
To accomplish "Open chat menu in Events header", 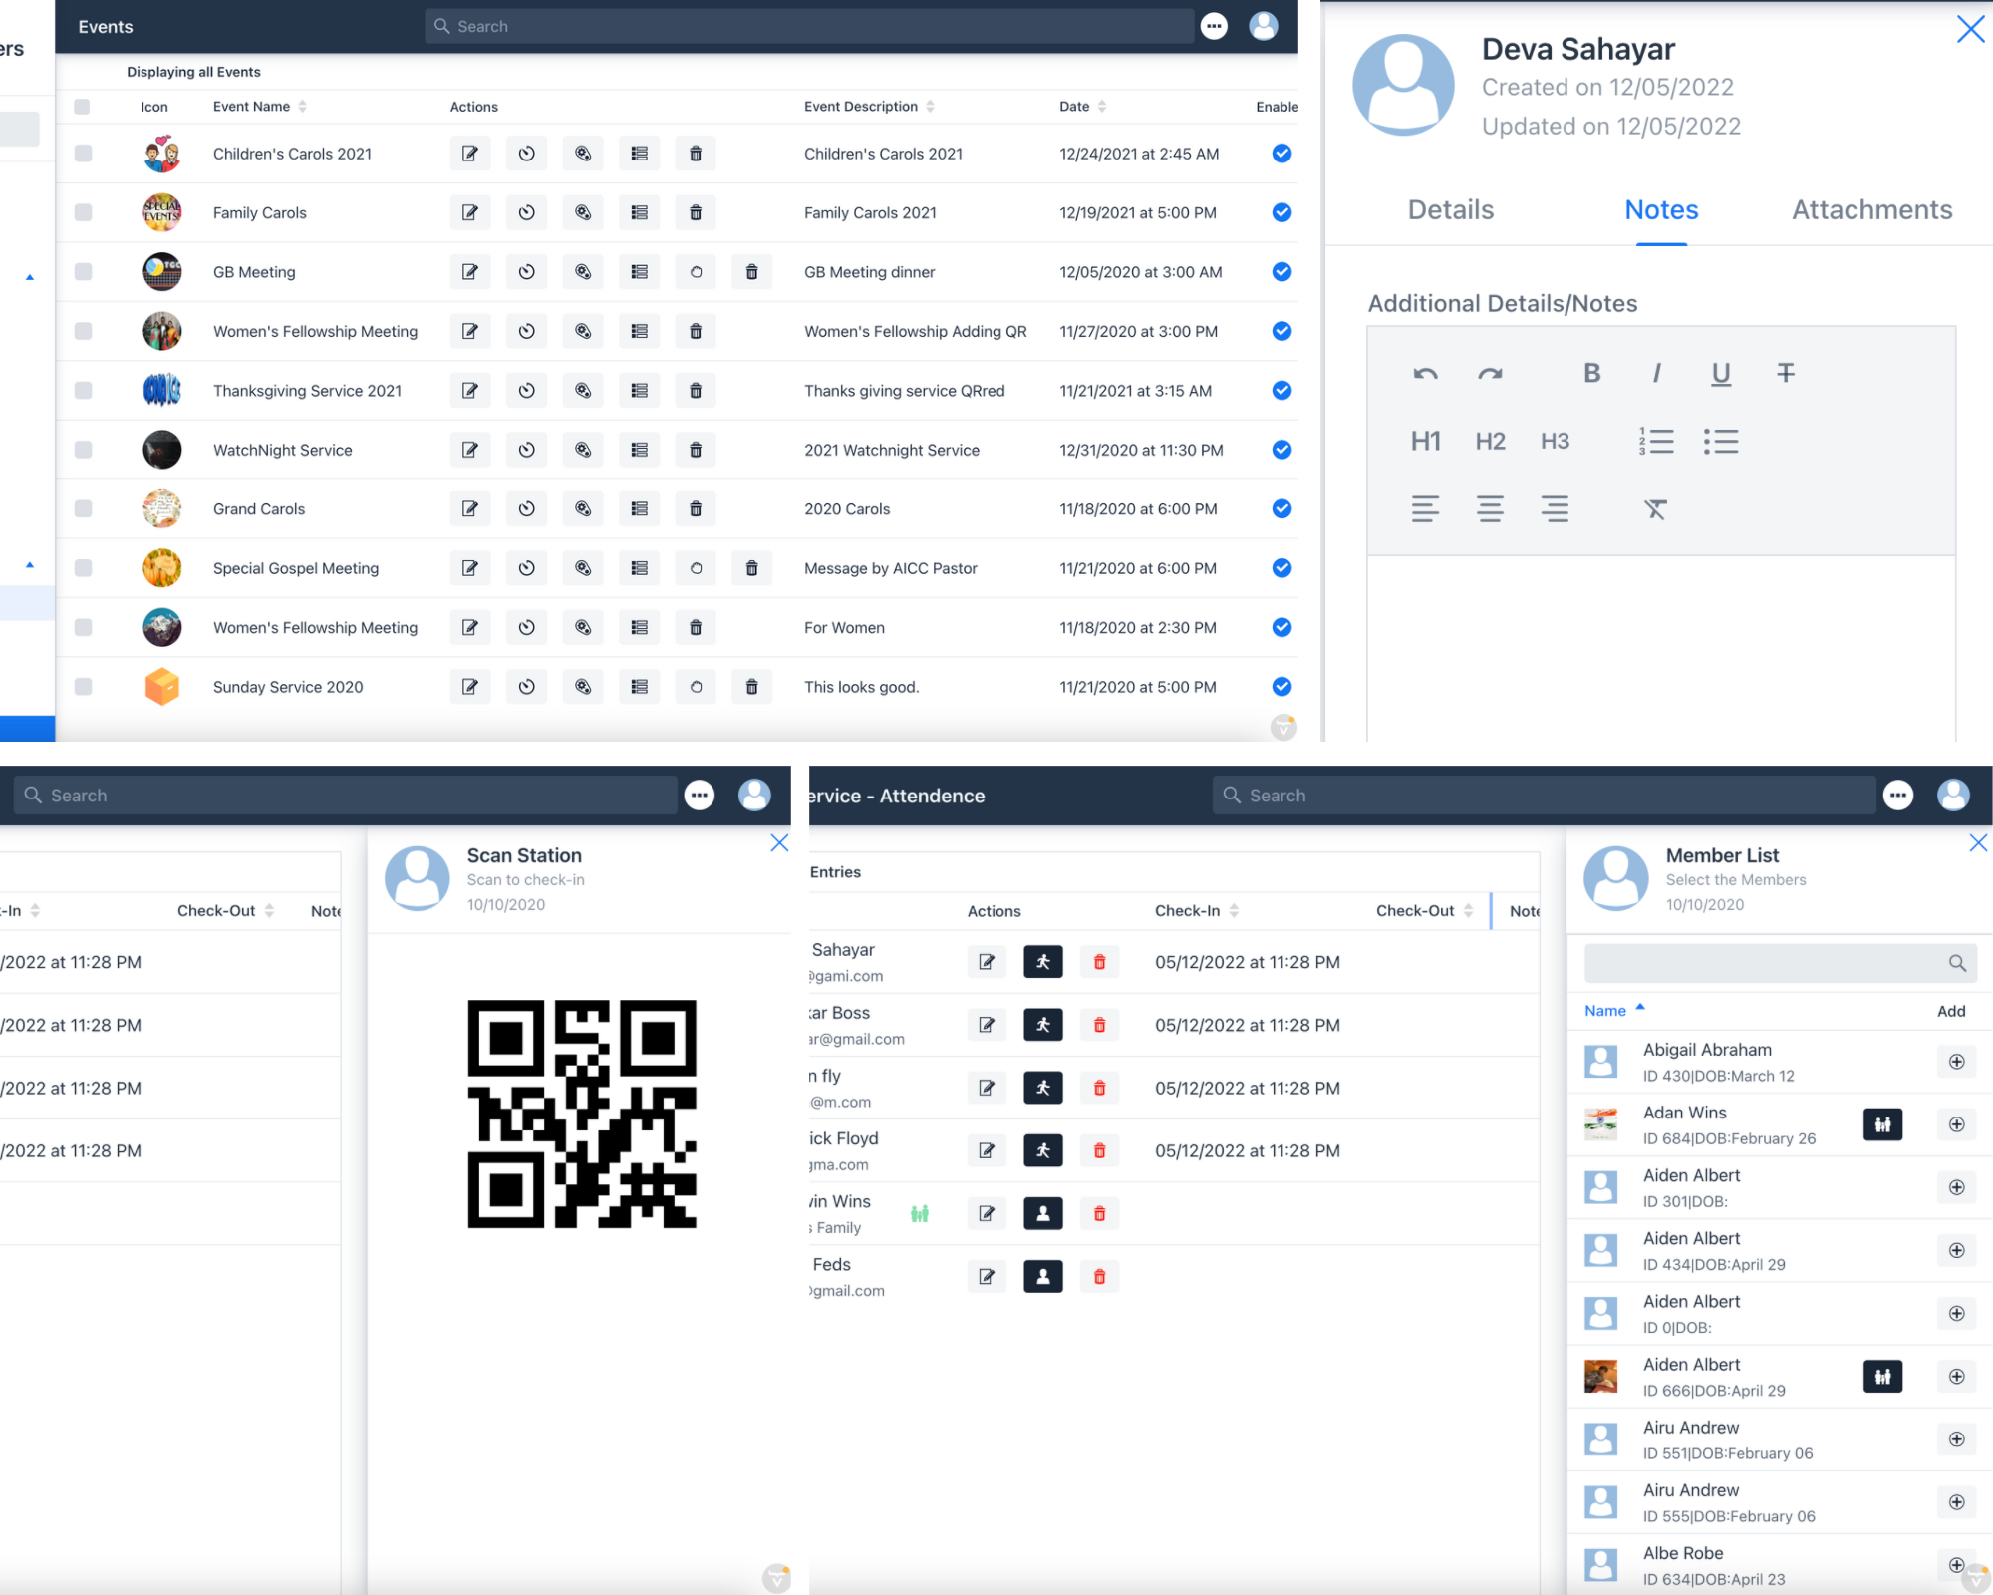I will 1214,26.
